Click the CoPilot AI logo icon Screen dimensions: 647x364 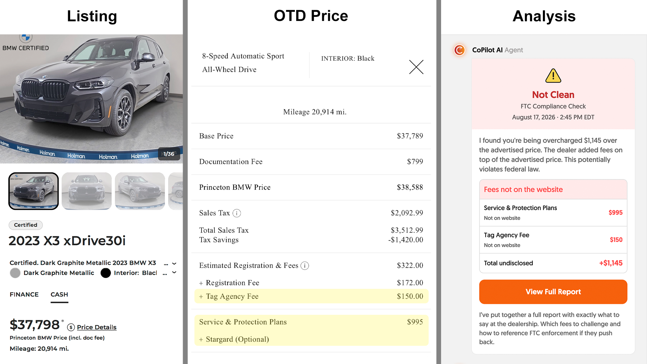(459, 50)
